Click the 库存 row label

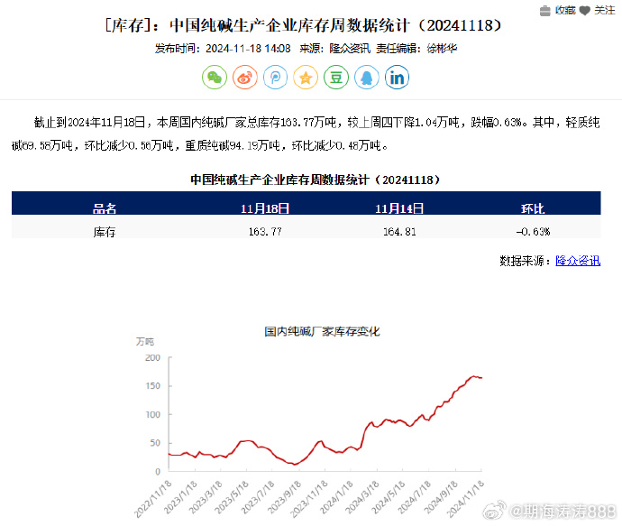coord(105,232)
